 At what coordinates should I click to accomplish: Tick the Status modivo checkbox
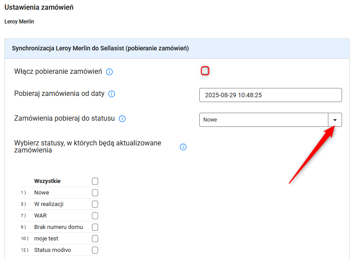pyautogui.click(x=95, y=250)
